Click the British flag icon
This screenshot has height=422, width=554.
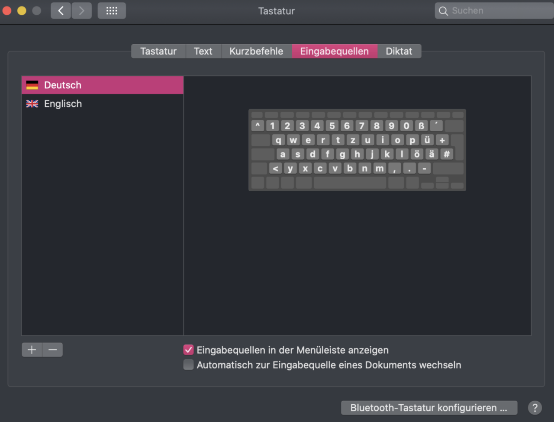pos(32,104)
